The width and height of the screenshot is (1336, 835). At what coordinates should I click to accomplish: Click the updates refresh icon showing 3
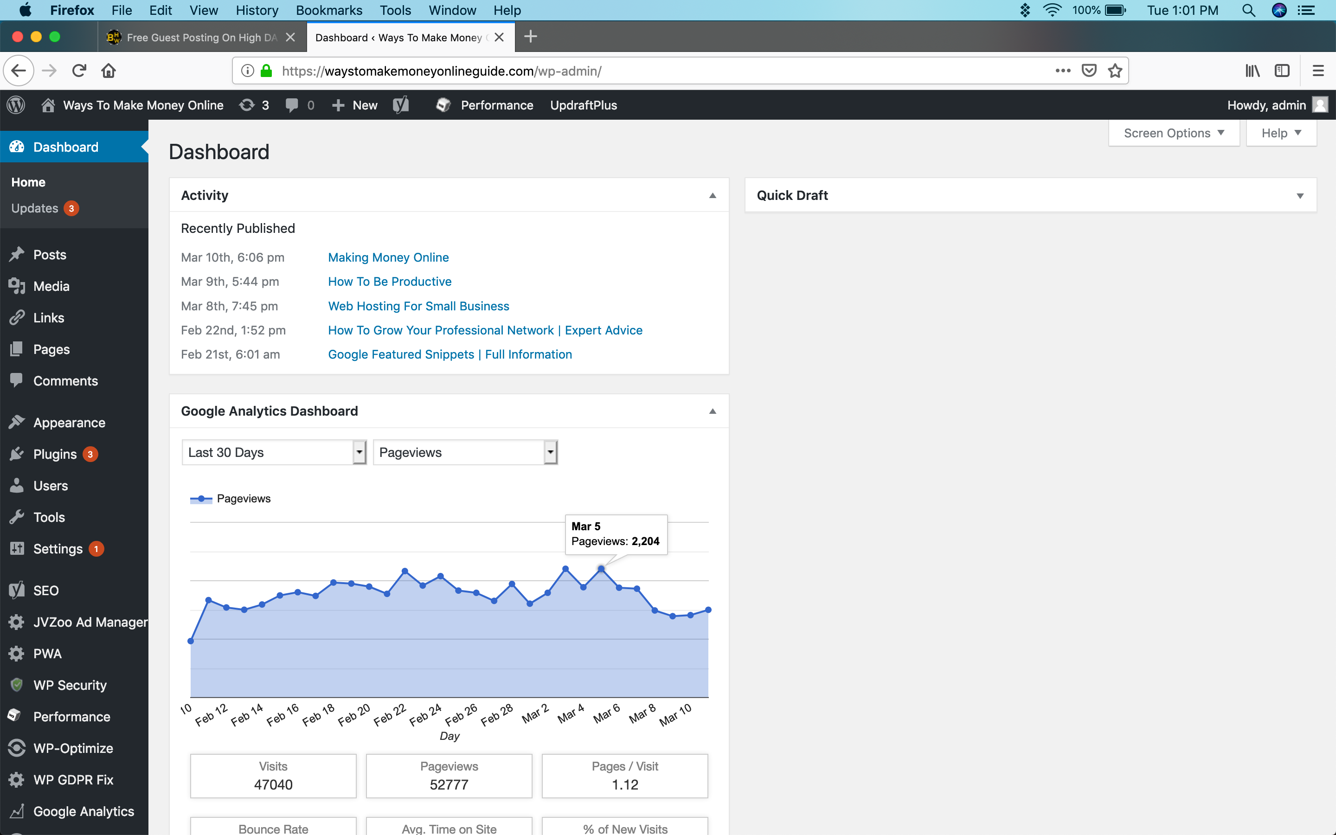pos(254,105)
